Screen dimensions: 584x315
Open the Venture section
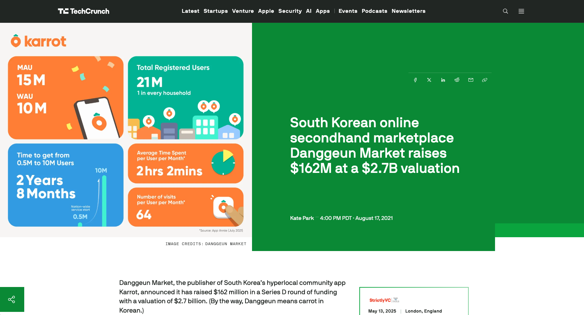click(x=243, y=11)
